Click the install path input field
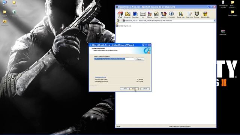 click(114, 59)
